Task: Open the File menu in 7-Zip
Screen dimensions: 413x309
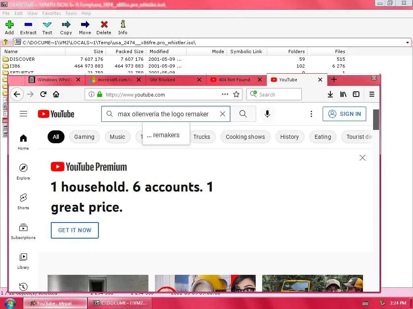Action: click(x=6, y=13)
